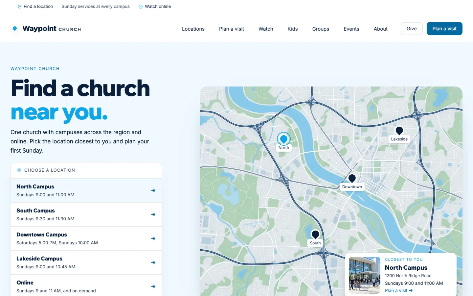The width and height of the screenshot is (473, 296).
Task: Click the Waypoint Church wordmark
Action: 52,29
